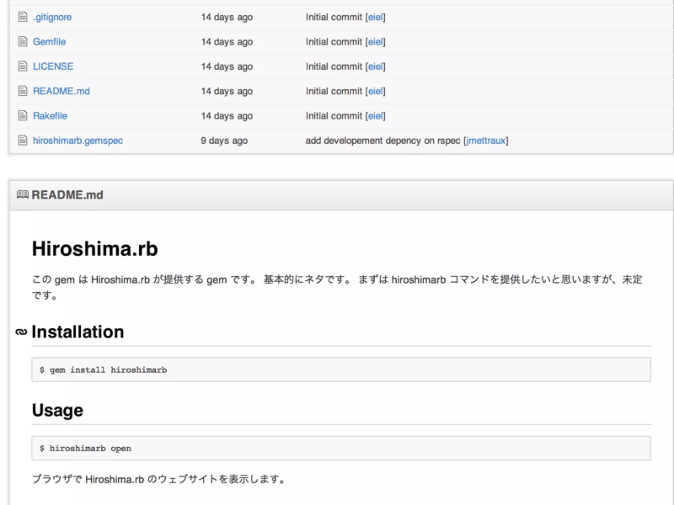This screenshot has height=505, width=674.
Task: Click eiel author link in .gitignore row
Action: [x=375, y=17]
